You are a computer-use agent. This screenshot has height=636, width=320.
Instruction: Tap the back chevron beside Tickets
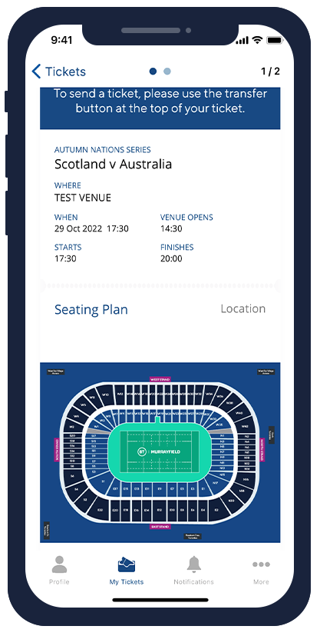click(36, 72)
